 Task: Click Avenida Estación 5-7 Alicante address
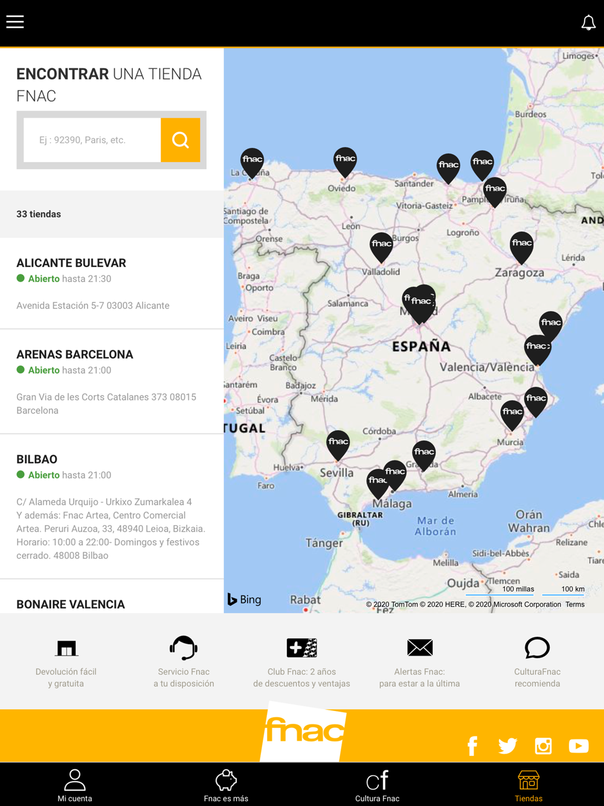(x=93, y=306)
